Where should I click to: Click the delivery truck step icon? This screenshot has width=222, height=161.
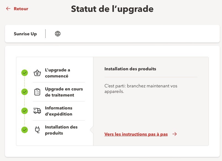click(37, 111)
